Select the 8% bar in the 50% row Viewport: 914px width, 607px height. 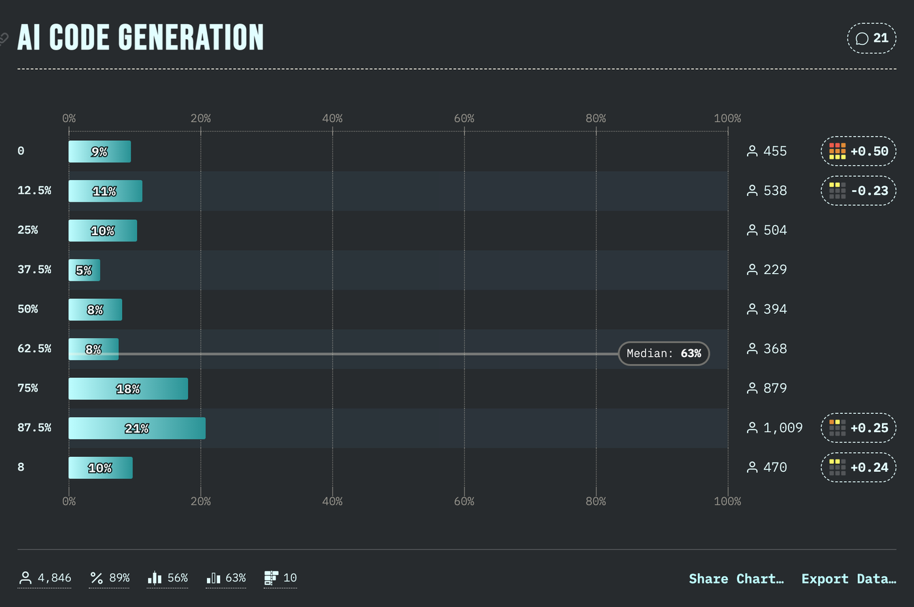pos(95,310)
